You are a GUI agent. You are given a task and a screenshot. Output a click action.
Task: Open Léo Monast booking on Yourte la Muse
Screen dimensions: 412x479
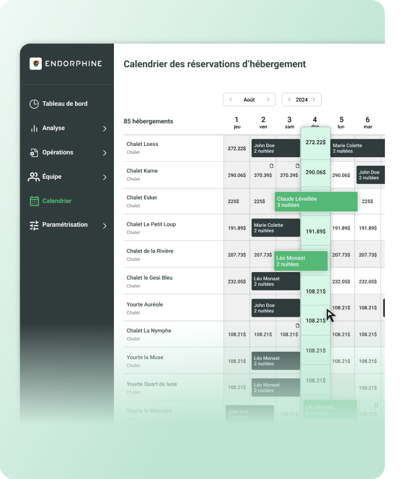pyautogui.click(x=275, y=361)
